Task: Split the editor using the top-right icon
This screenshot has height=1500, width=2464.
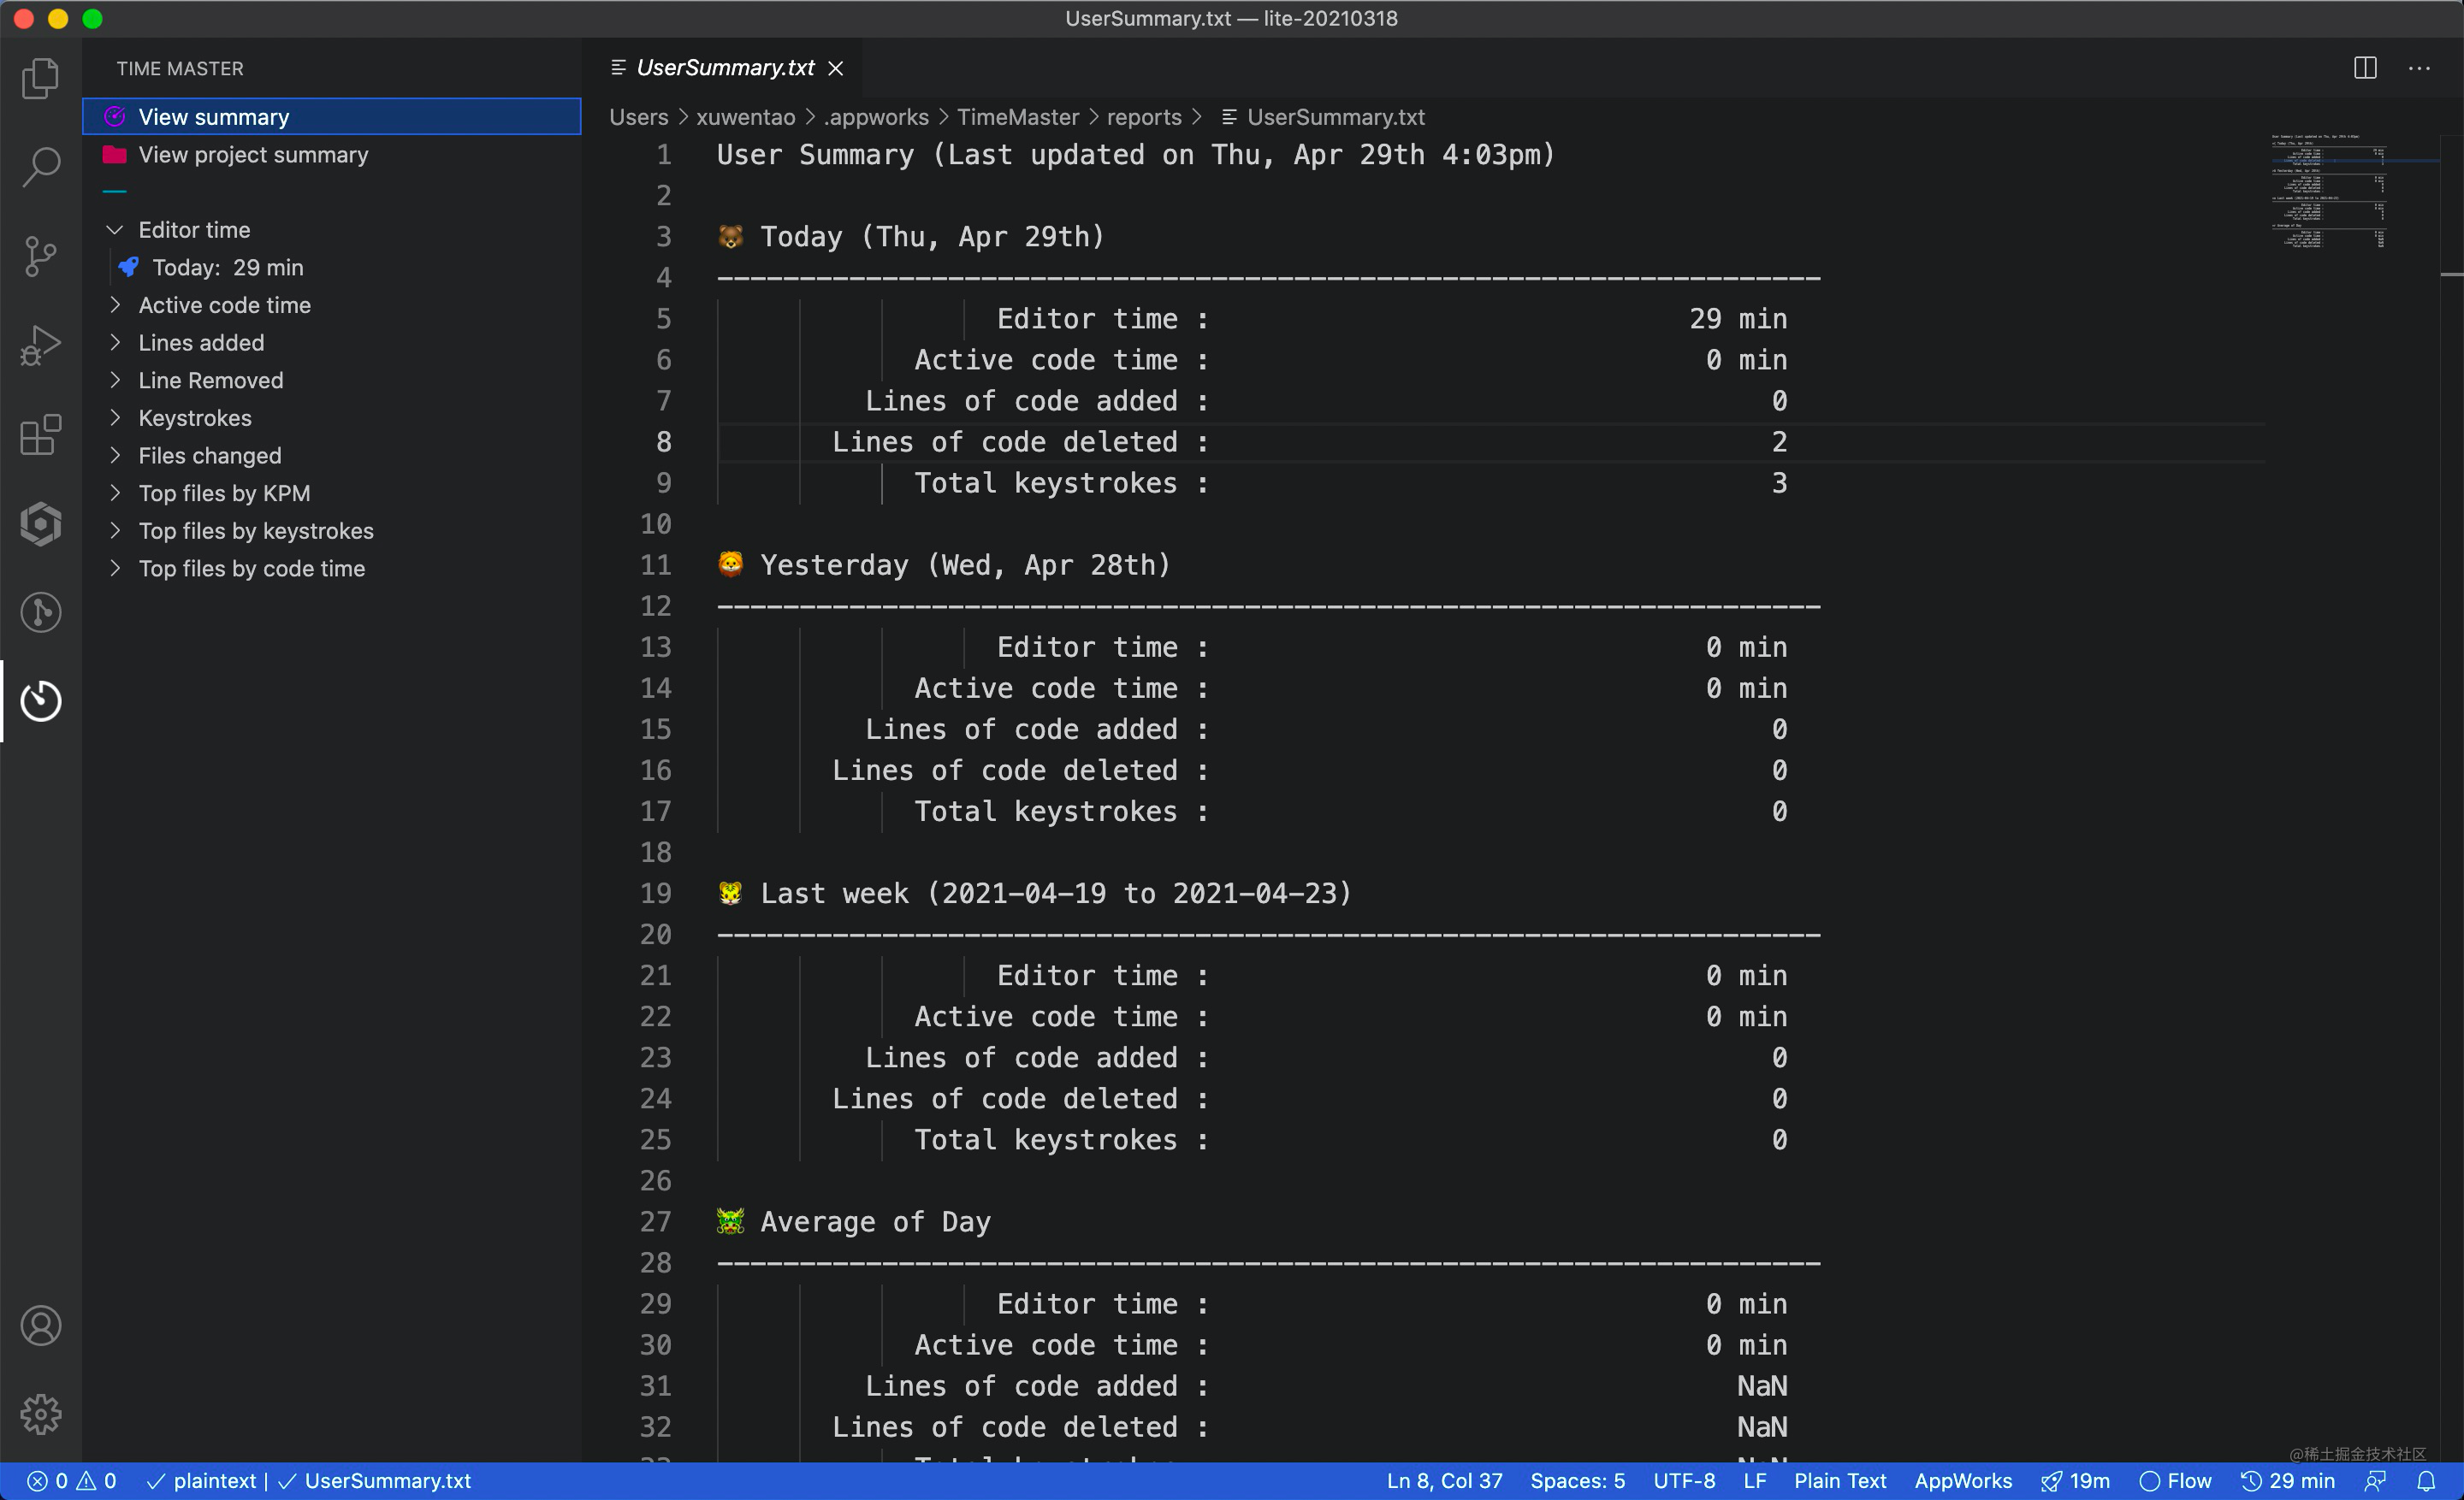Action: pyautogui.click(x=2365, y=68)
